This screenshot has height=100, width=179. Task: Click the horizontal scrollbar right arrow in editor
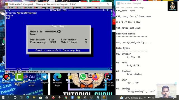[109, 69]
